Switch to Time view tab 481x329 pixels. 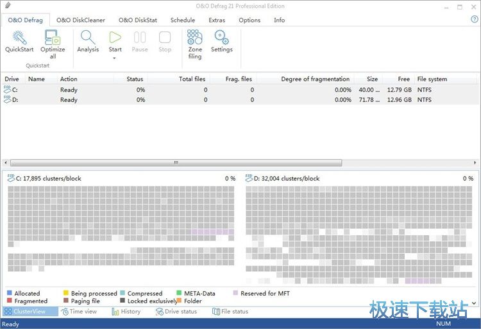click(79, 312)
